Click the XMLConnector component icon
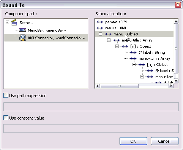The image size is (183, 150). 22,38
